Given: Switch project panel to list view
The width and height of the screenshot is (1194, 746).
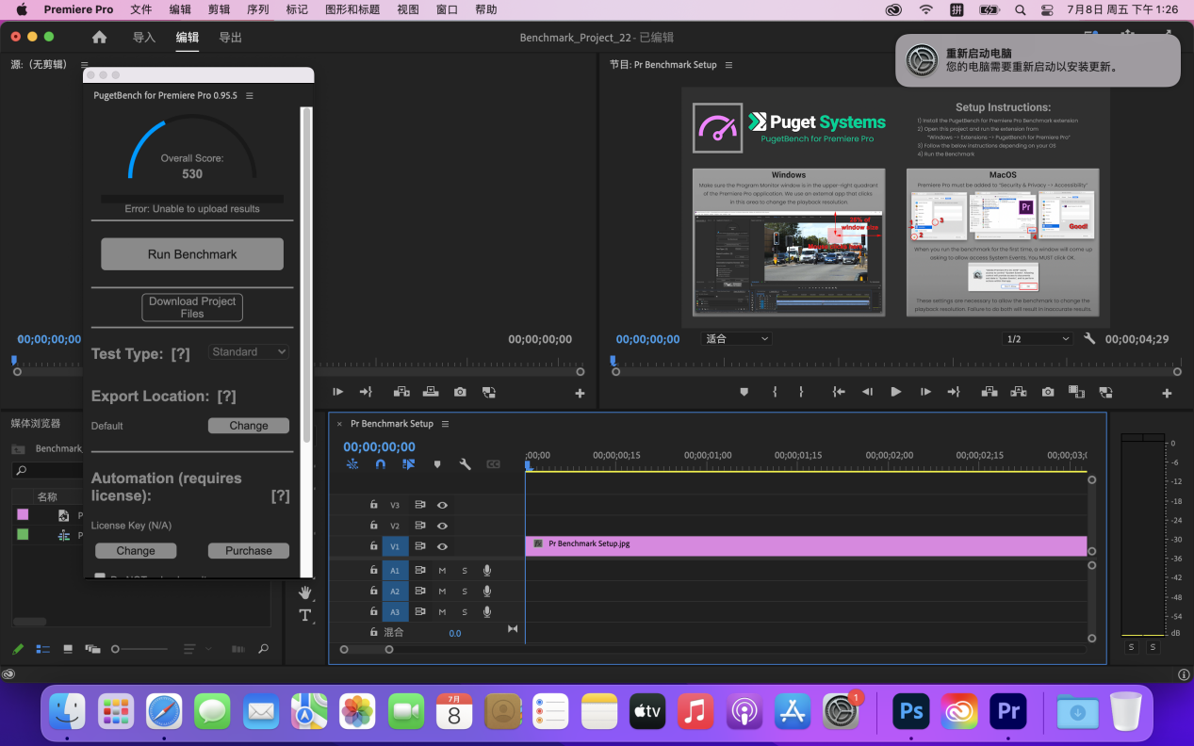Looking at the screenshot, I should pos(42,649).
